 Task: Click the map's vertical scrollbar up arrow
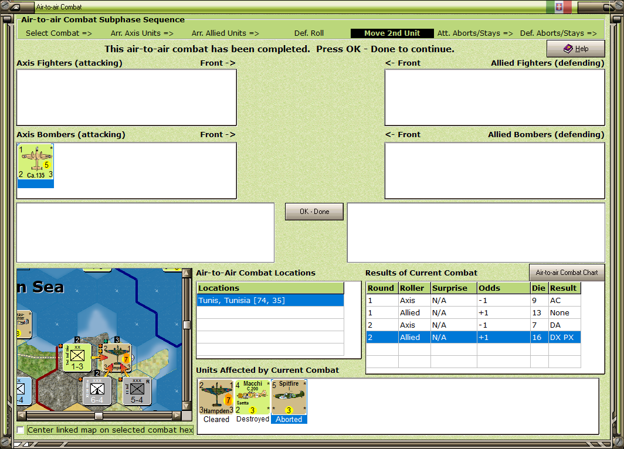[186, 273]
